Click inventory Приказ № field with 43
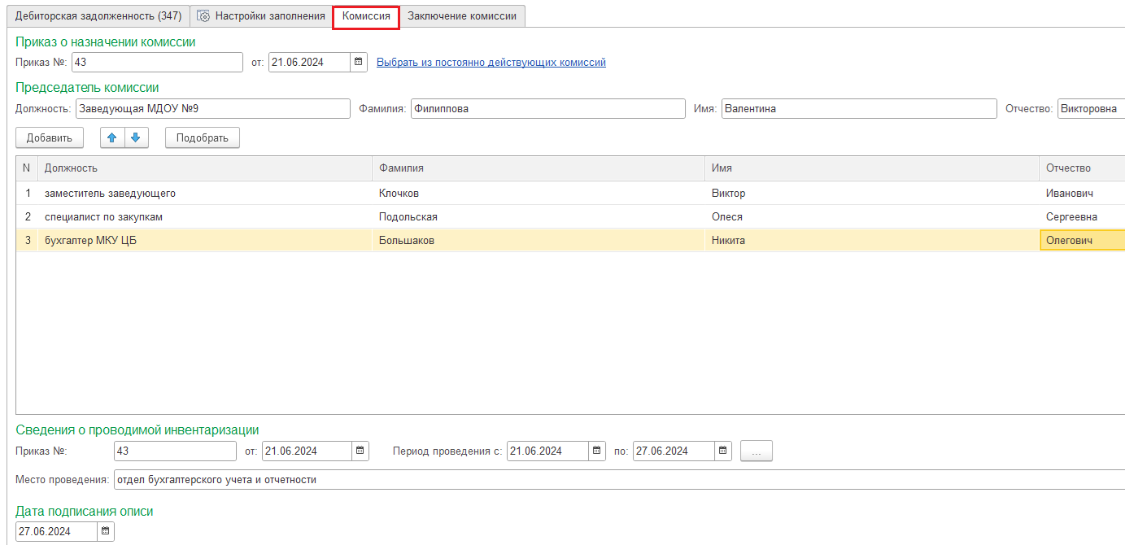 pyautogui.click(x=177, y=451)
